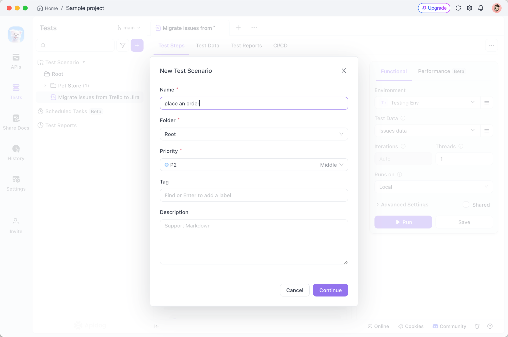
Task: Click the Cancel button
Action: [x=294, y=290]
